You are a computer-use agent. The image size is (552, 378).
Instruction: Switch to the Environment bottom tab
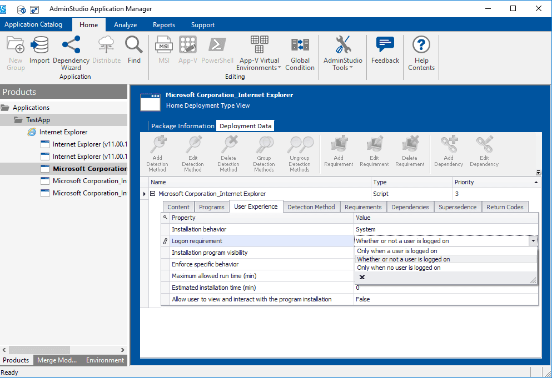(x=105, y=360)
